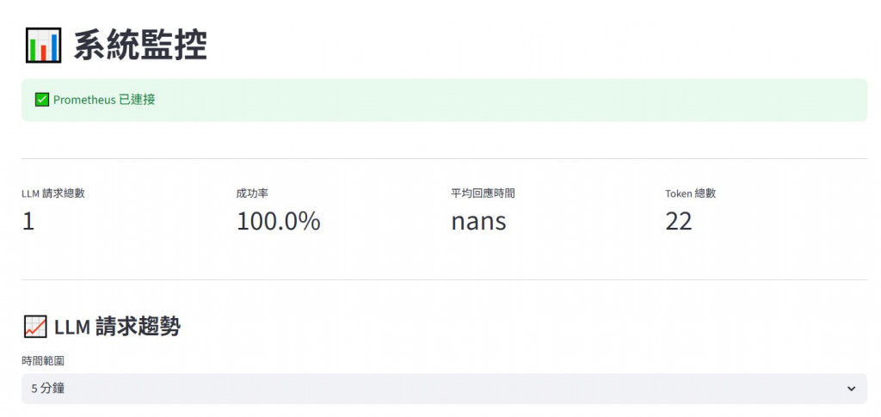The height and width of the screenshot is (417, 881).
Task: Open the 5 分鐘 time range select box
Action: coord(430,389)
